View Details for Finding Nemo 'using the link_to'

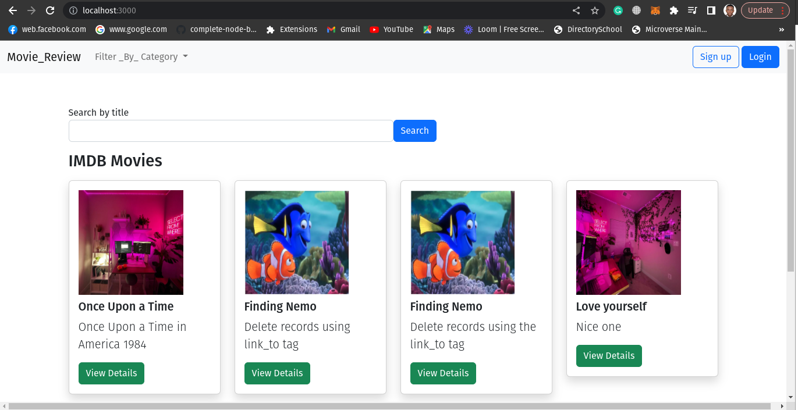tap(443, 373)
